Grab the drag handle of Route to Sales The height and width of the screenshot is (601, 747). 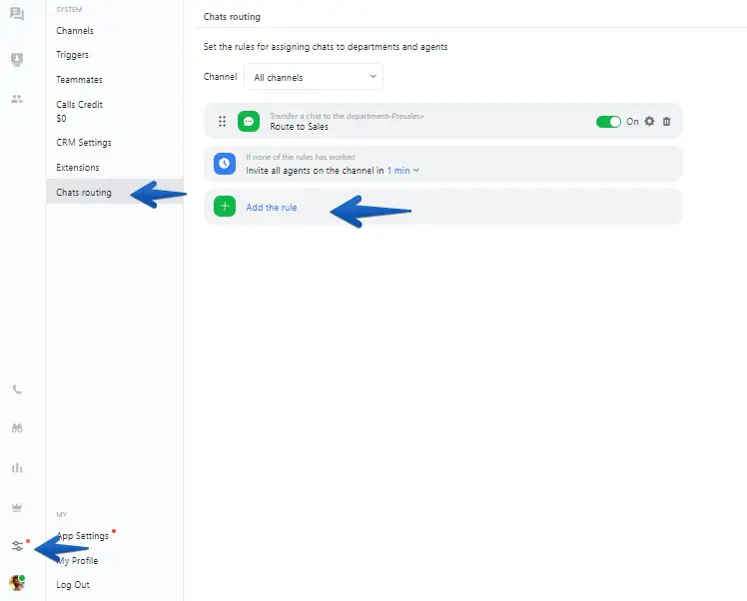(222, 122)
